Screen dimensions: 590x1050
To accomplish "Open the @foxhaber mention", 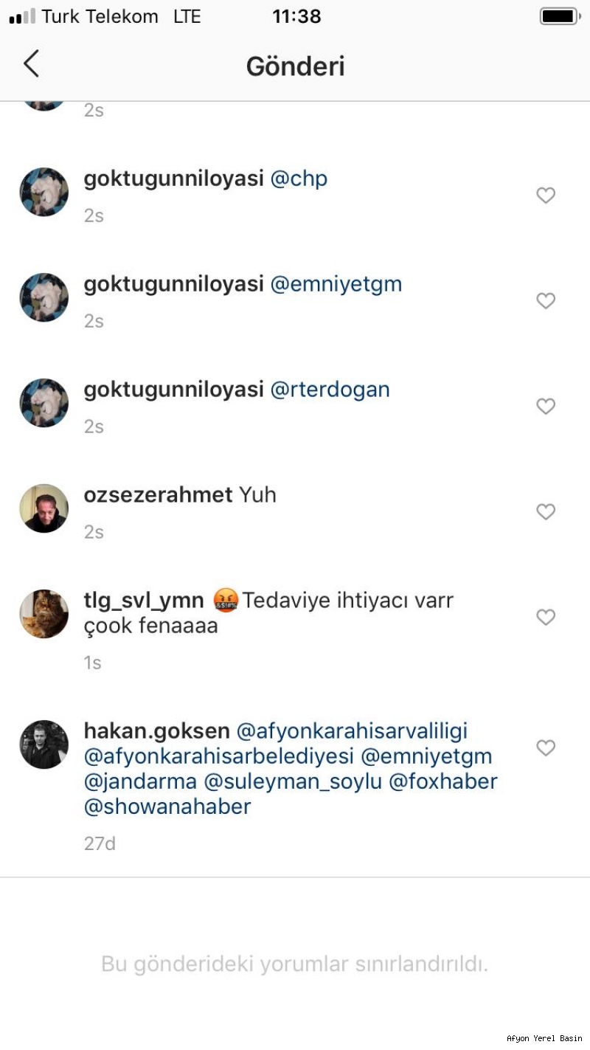I will pos(443,781).
